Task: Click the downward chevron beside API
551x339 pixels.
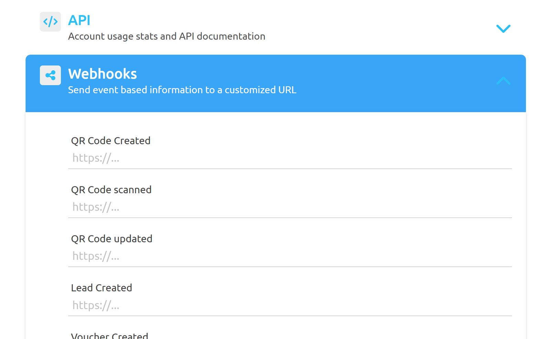Action: tap(503, 29)
